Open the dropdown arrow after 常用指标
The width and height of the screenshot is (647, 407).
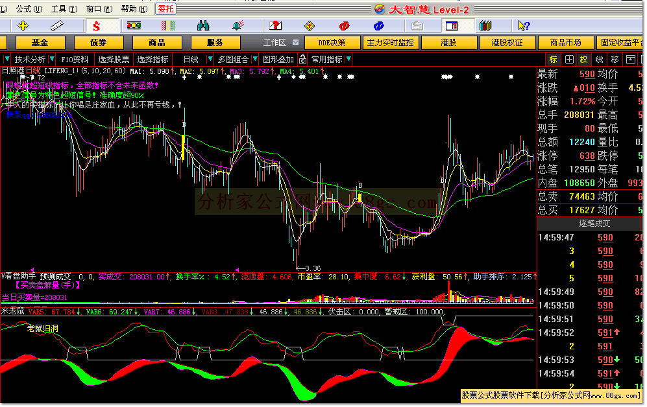(x=348, y=60)
